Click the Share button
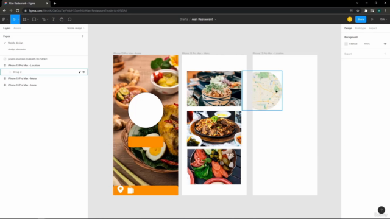This screenshot has width=390, height=219. point(361,19)
